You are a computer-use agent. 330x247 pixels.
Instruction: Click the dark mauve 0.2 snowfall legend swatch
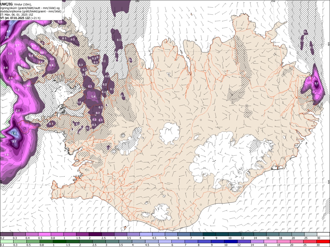tap(6, 234)
